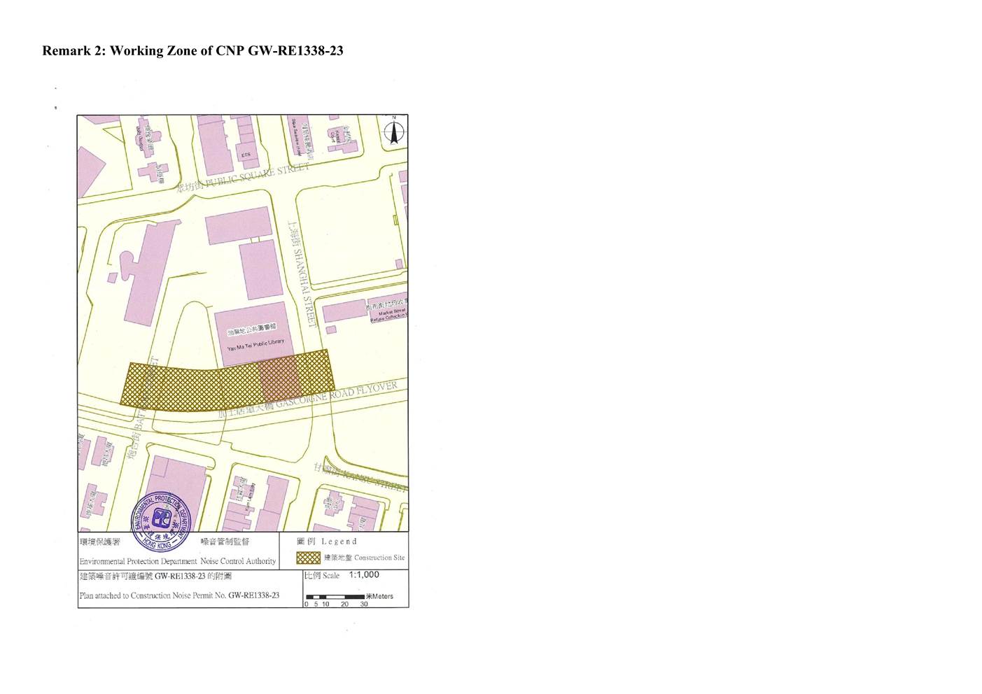
Task: Click the Environmental Protection Department round stamp
Action: coord(160,520)
